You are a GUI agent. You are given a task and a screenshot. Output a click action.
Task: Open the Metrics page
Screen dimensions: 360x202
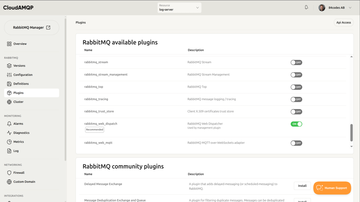(31, 142)
